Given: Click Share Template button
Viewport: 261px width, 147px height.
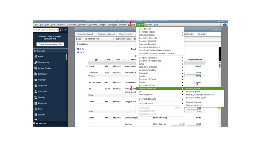Looking at the screenshot, I should (126, 34).
